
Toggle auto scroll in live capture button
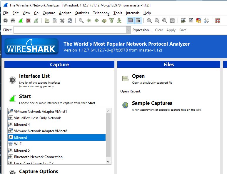point(138,20)
